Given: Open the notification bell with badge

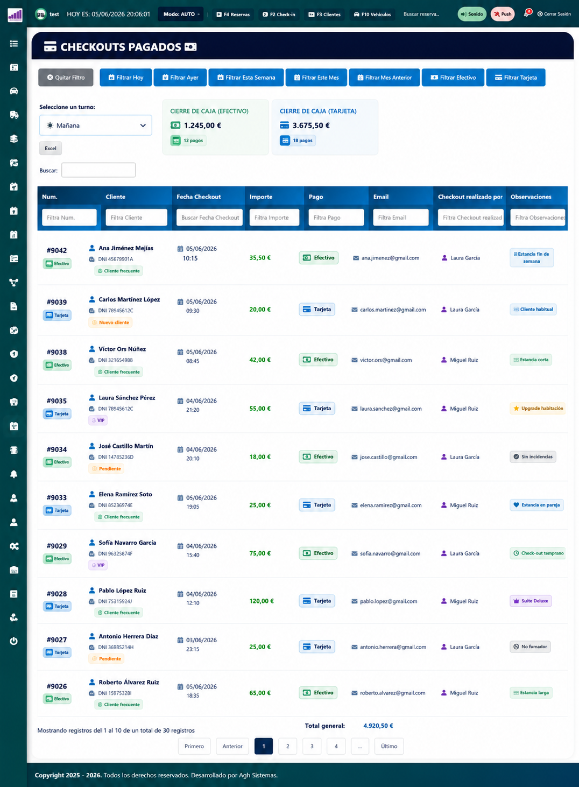Looking at the screenshot, I should pyautogui.click(x=527, y=13).
